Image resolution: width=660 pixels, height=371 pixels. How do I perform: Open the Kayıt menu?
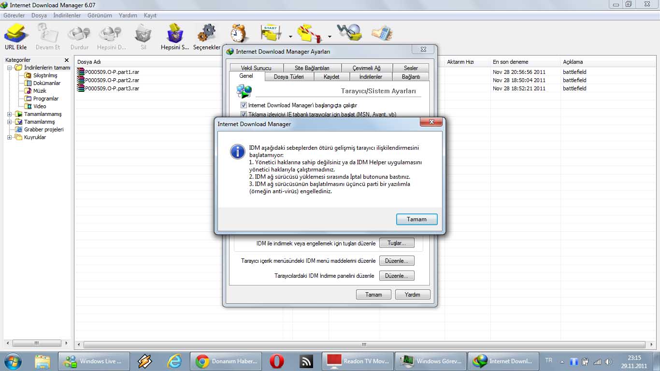point(150,15)
